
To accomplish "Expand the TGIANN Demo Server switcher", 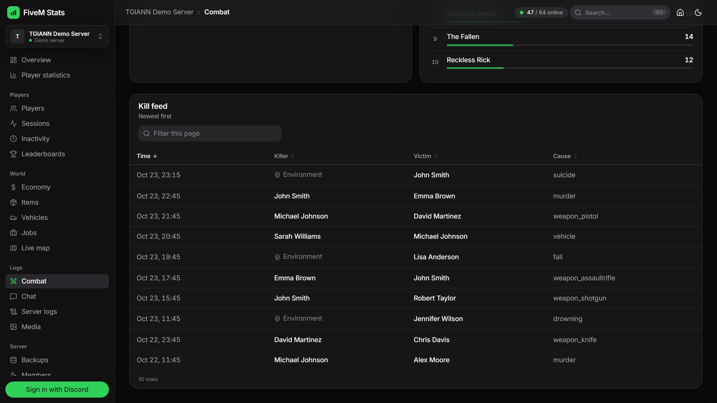I will (57, 36).
